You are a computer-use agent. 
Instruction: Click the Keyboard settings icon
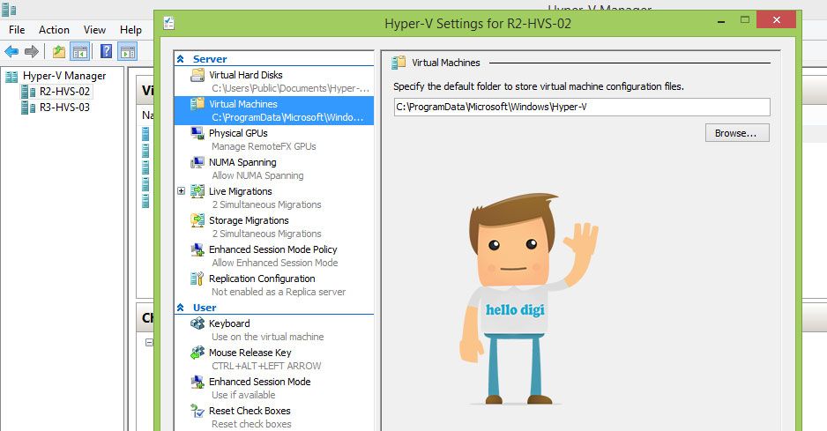point(197,323)
